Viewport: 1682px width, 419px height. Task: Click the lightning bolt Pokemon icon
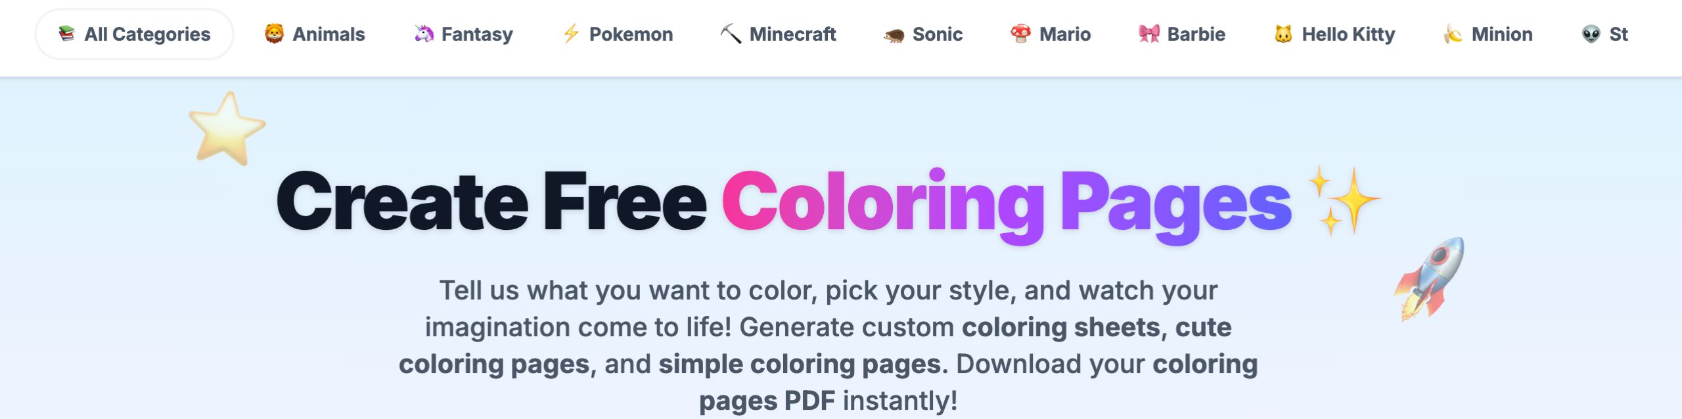point(571,33)
